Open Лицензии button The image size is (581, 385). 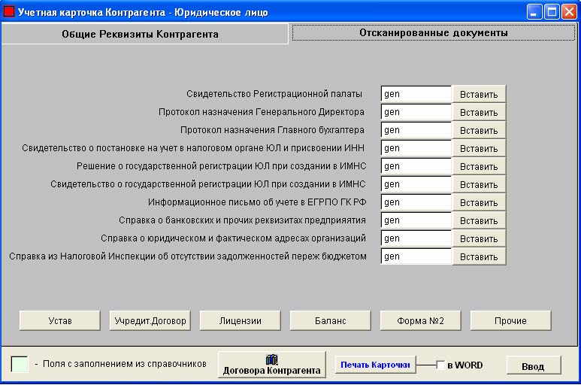click(240, 320)
